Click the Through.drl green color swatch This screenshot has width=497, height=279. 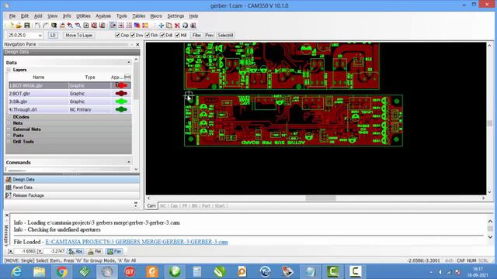(x=121, y=109)
